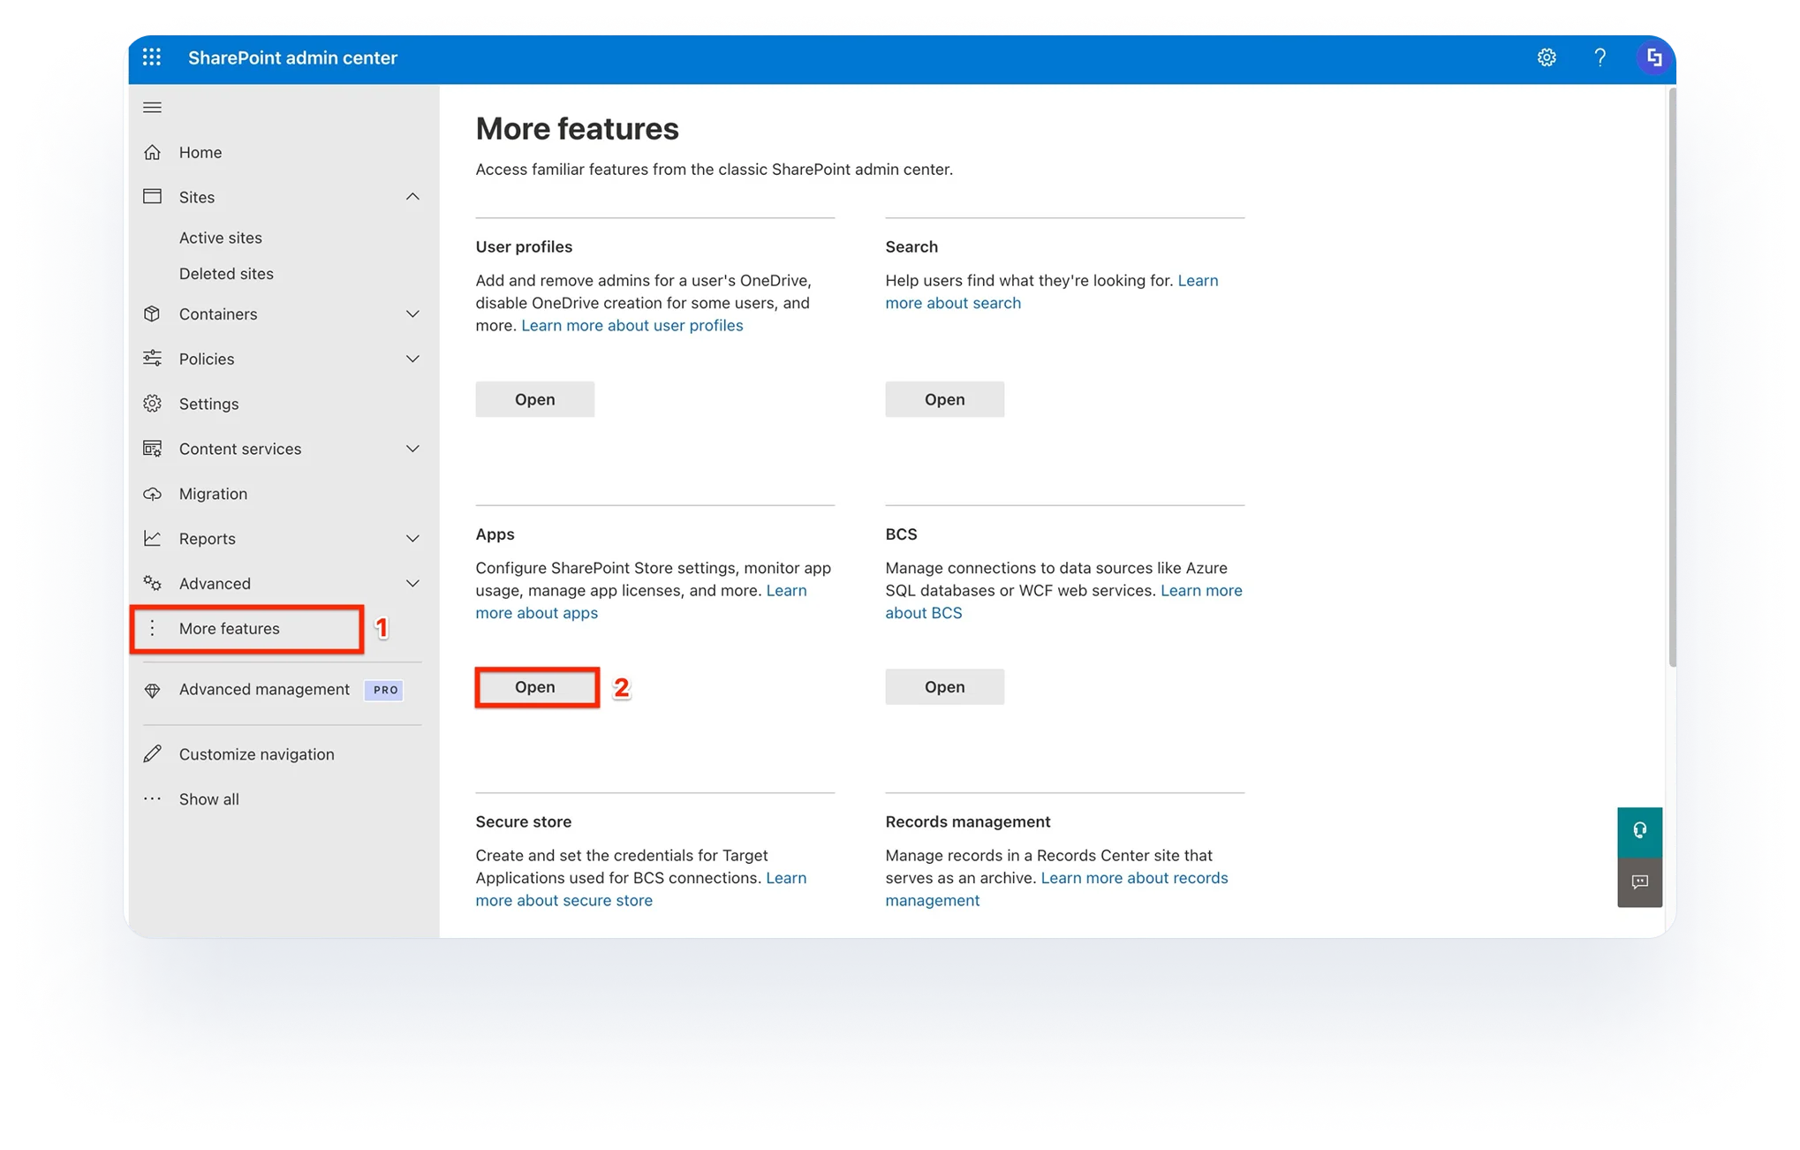Expand the Reports section chevron
This screenshot has width=1800, height=1150.
pos(412,538)
